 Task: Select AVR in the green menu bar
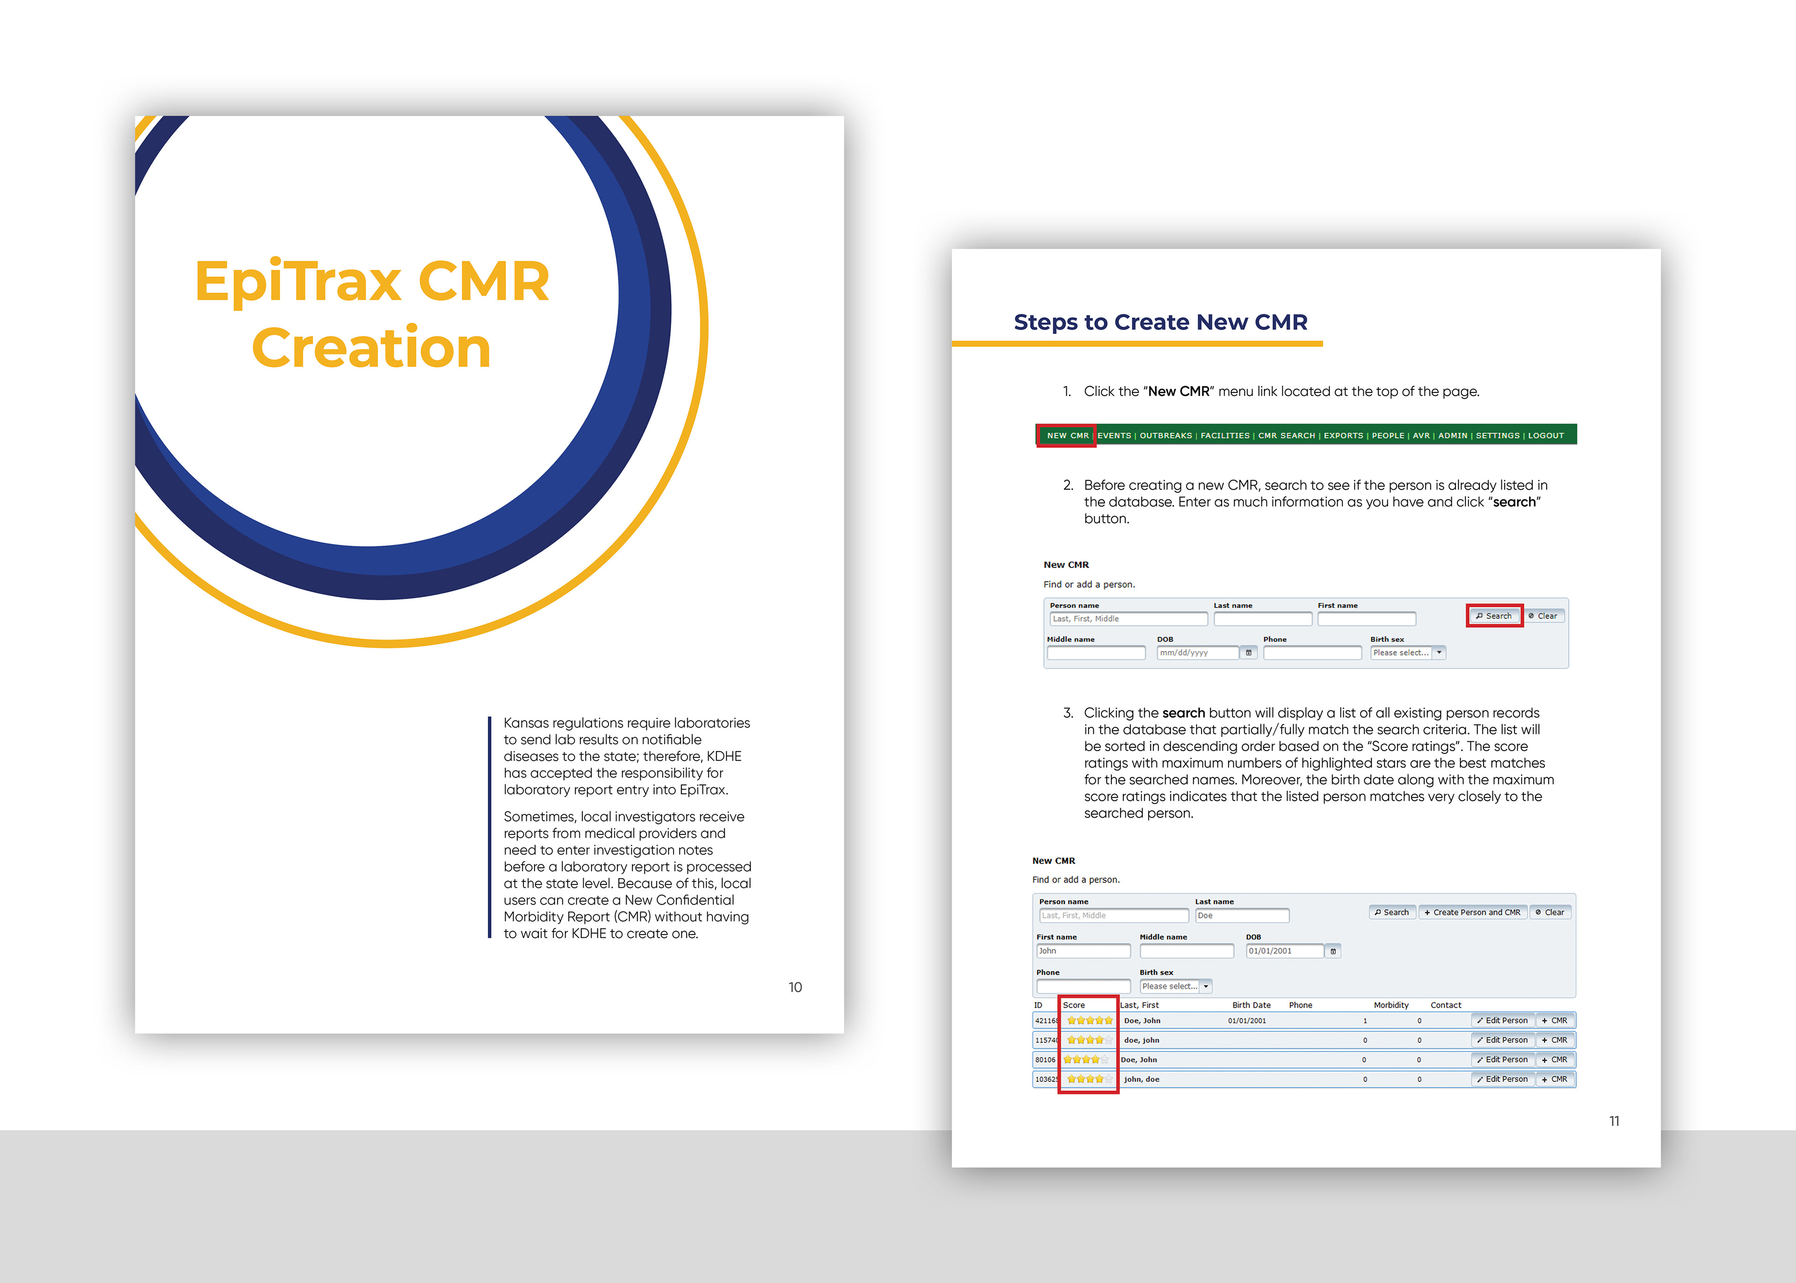(1421, 435)
